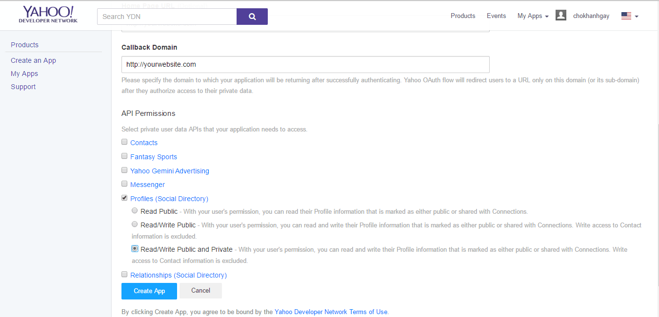Enable the Contacts API permission

(x=124, y=141)
